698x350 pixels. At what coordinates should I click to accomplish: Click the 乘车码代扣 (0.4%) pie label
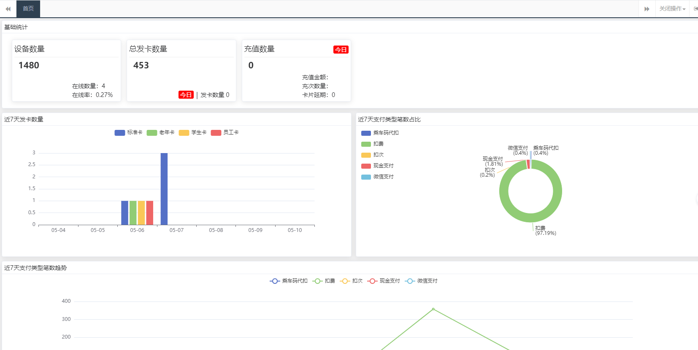point(546,151)
